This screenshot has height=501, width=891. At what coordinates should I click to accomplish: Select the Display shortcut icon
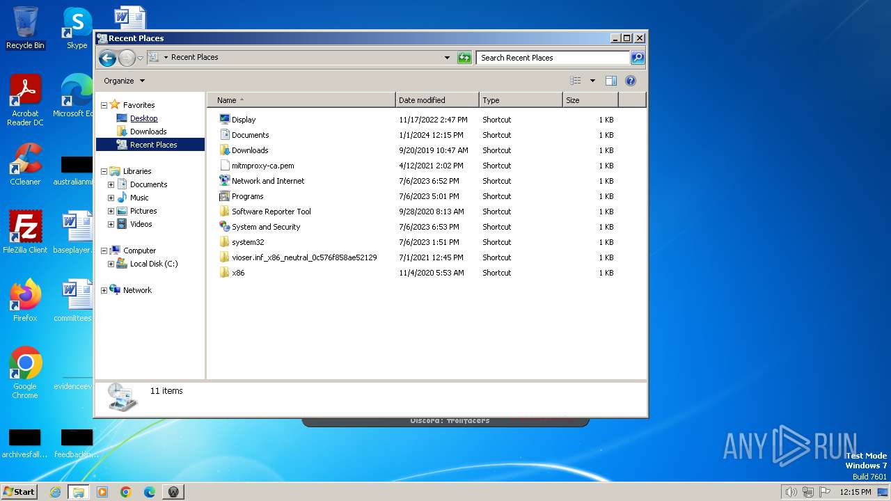tap(224, 120)
